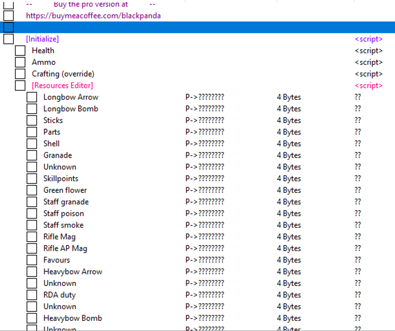The image size is (395, 331).
Task: Tick the Staff poison checkbox
Action: click(32, 214)
